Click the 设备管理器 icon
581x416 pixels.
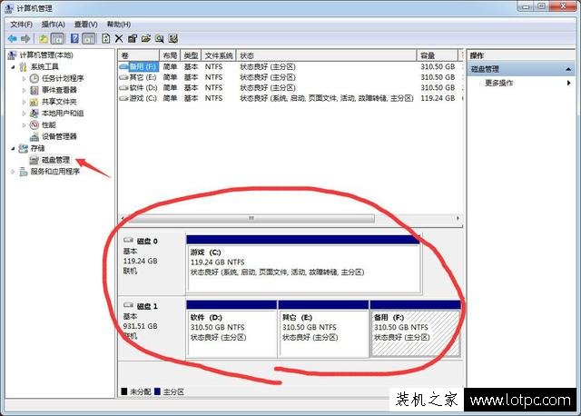(x=34, y=137)
